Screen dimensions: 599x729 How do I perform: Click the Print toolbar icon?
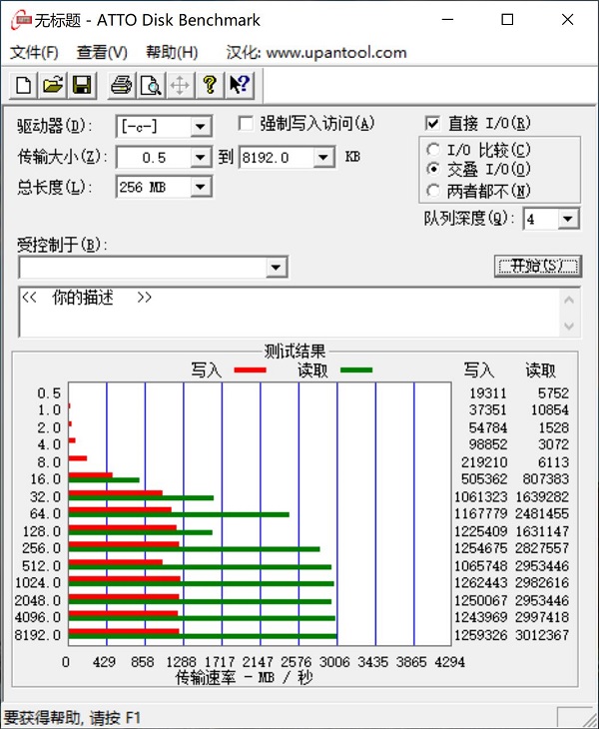click(121, 85)
